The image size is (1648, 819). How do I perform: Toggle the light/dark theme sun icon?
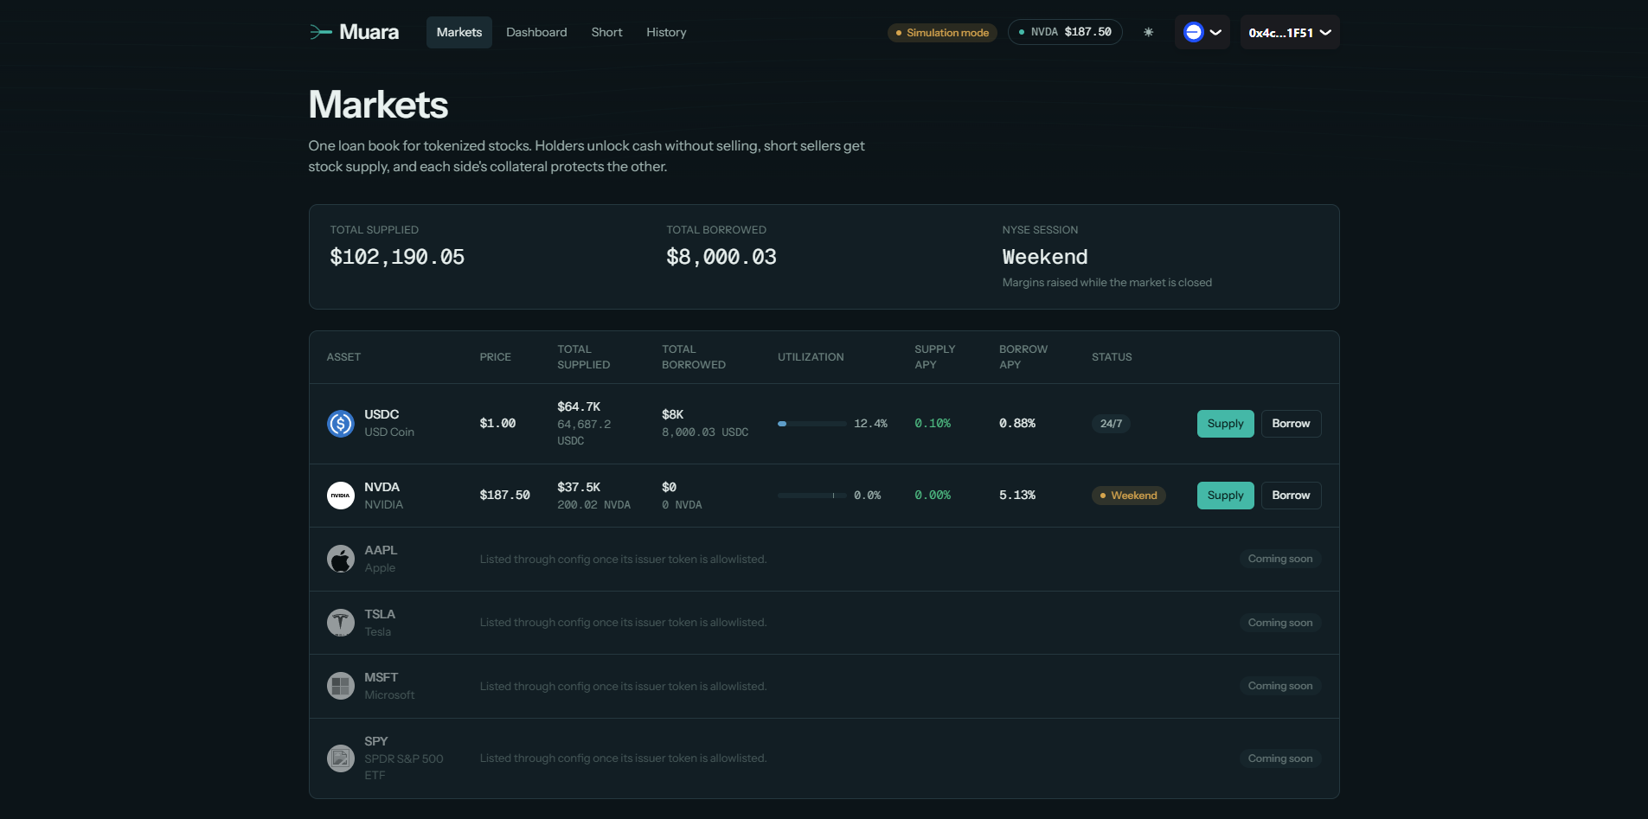point(1148,32)
